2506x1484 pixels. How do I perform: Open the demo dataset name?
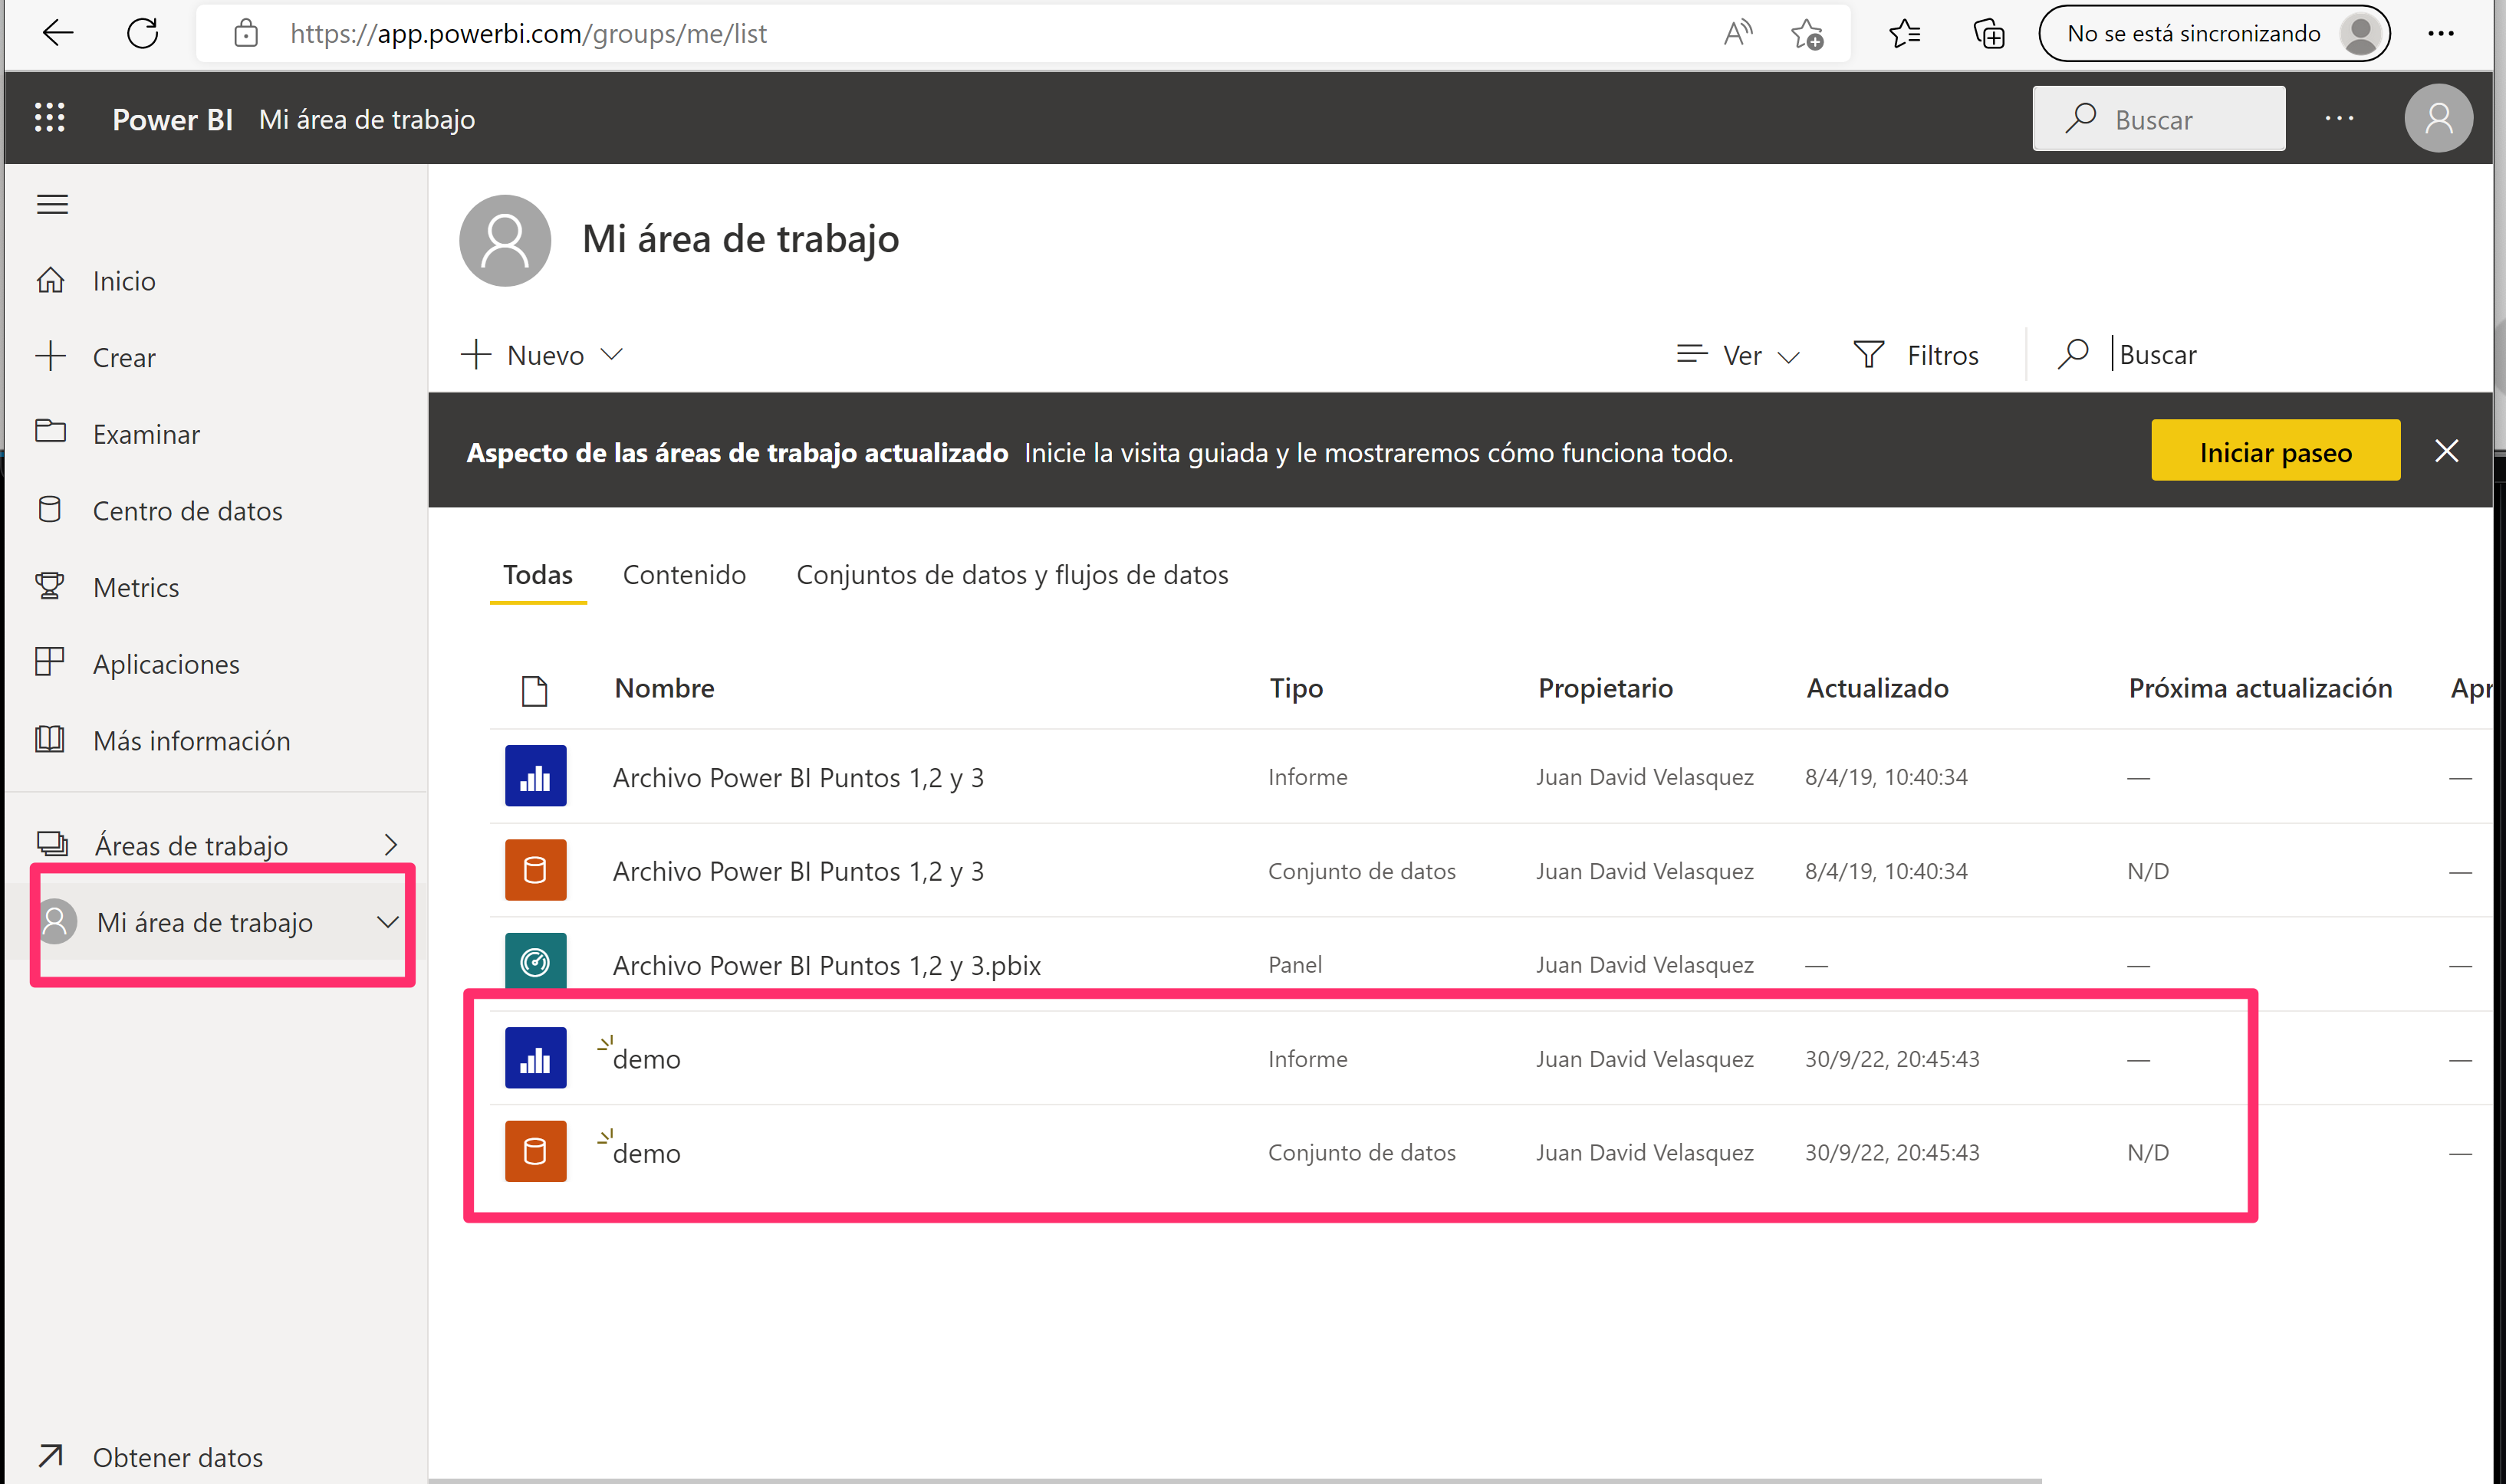point(646,1153)
